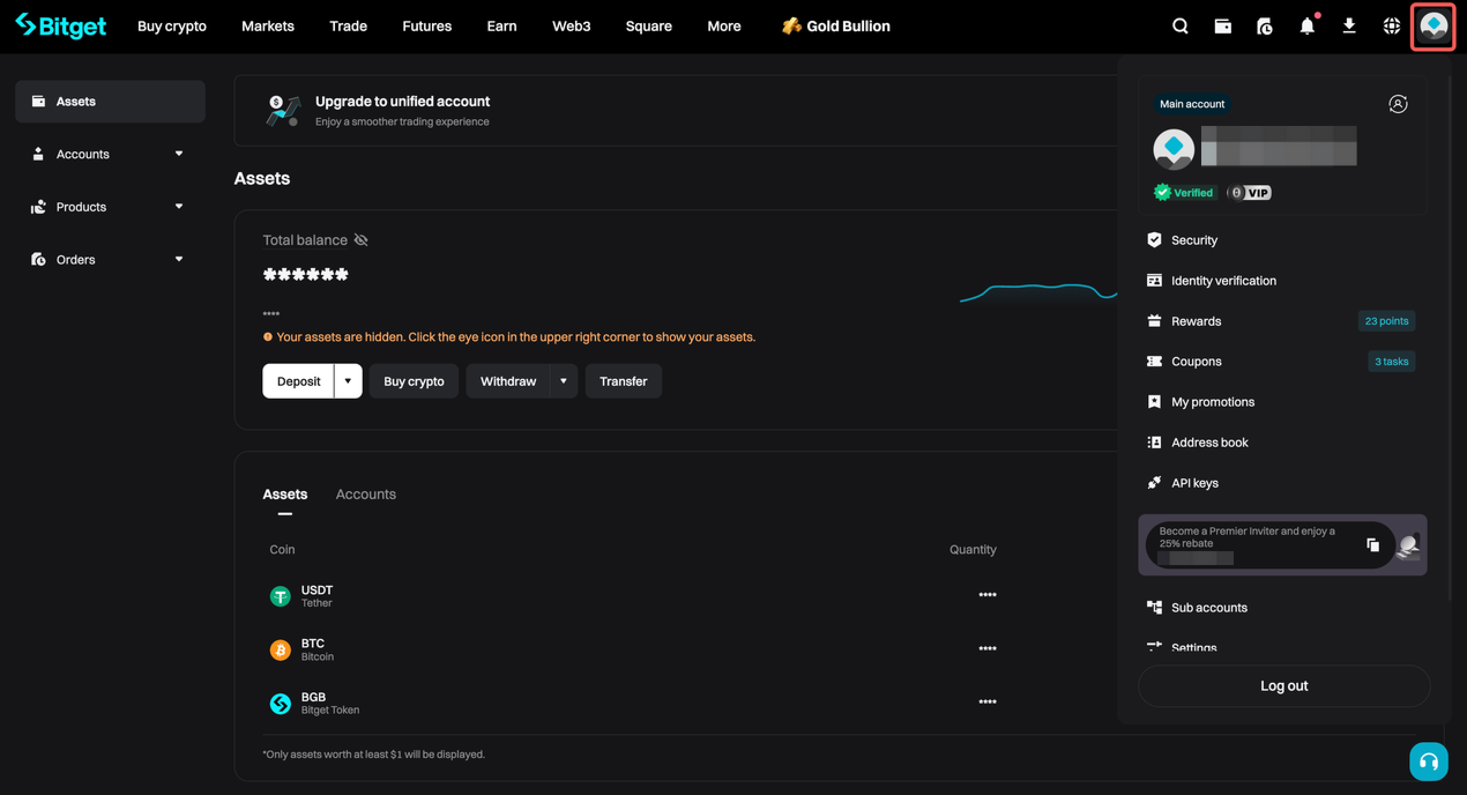Viewport: 1467px width, 795px height.
Task: Open the orders history icon in header
Action: click(x=1264, y=26)
